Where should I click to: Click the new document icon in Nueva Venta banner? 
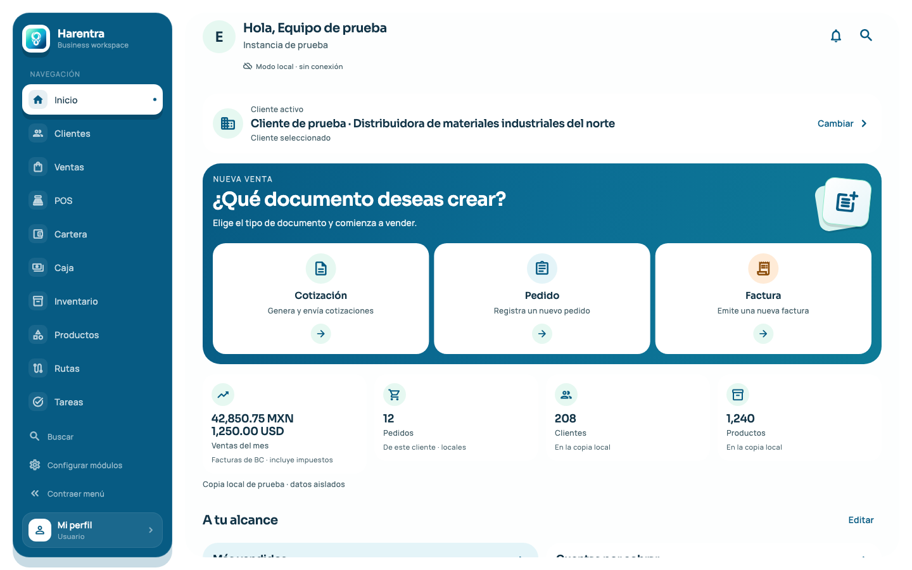846,203
